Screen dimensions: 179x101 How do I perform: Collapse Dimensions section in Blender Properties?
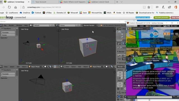pos(118,63)
